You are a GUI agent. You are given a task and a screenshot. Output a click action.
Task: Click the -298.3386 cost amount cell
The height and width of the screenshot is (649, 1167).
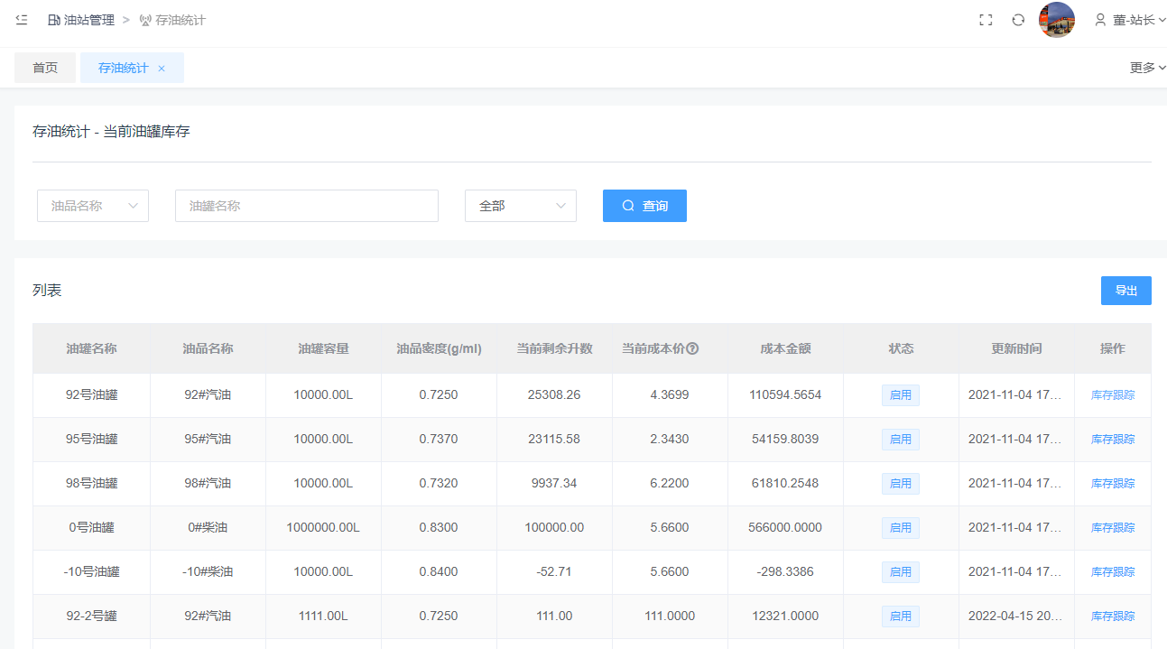[785, 572]
